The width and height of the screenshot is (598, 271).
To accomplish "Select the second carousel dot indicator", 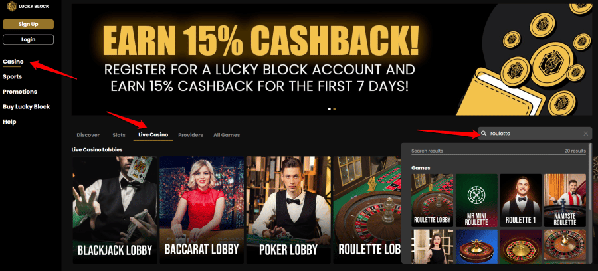I will click(x=334, y=109).
